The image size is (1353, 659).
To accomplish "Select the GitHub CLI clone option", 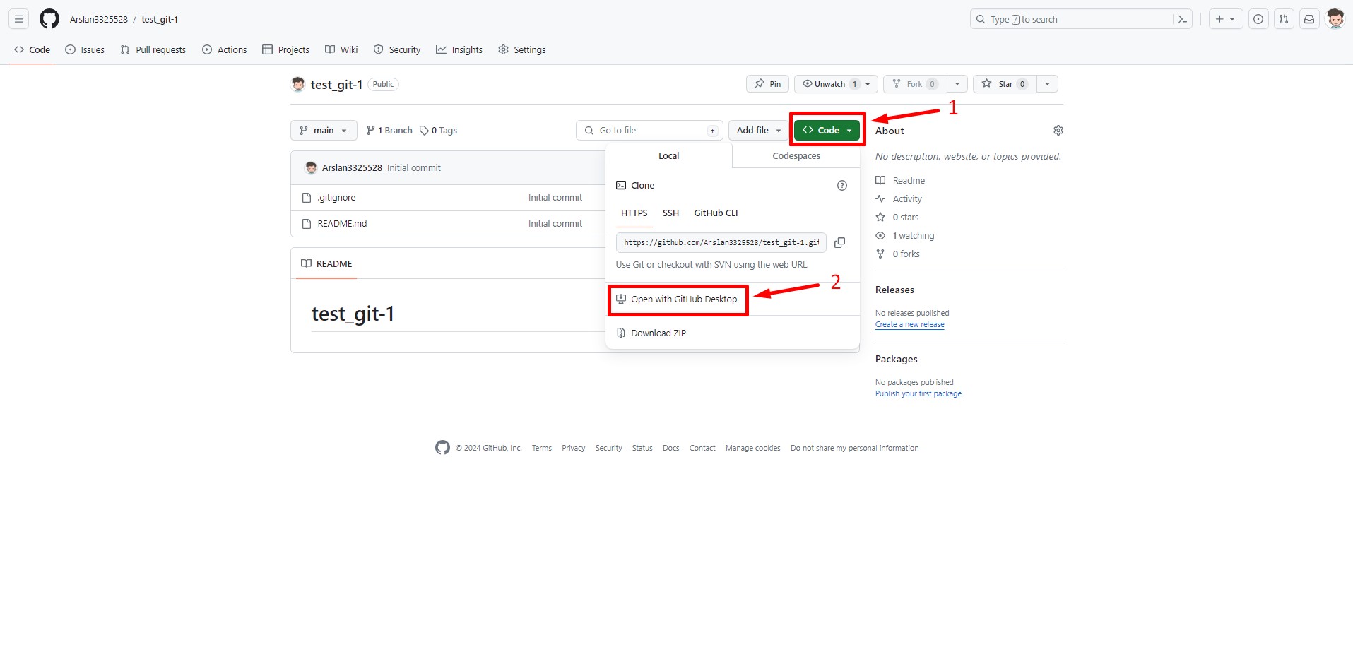I will [x=716, y=213].
